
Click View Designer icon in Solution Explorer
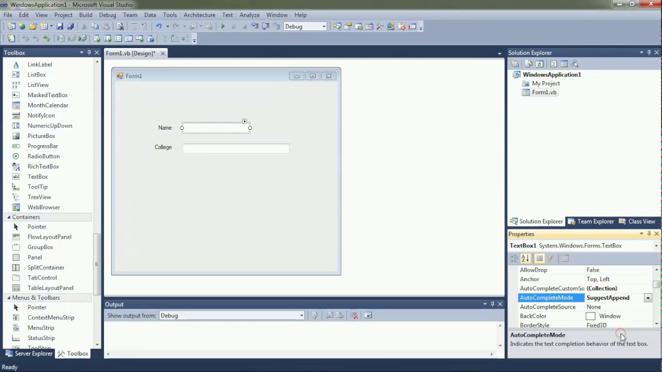(564, 64)
